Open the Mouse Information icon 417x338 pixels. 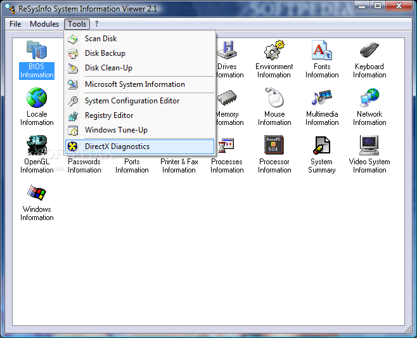pyautogui.click(x=274, y=98)
